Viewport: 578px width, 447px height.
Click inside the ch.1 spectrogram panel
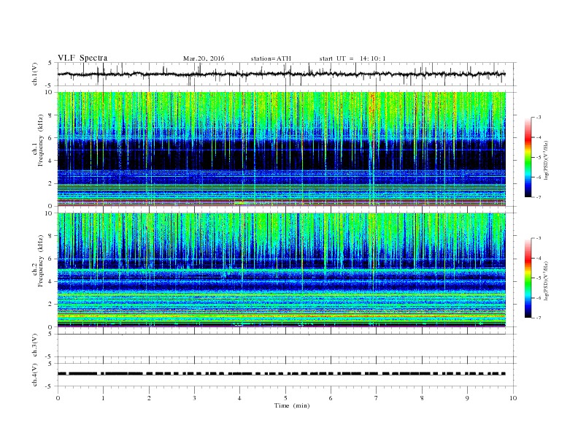point(281,149)
